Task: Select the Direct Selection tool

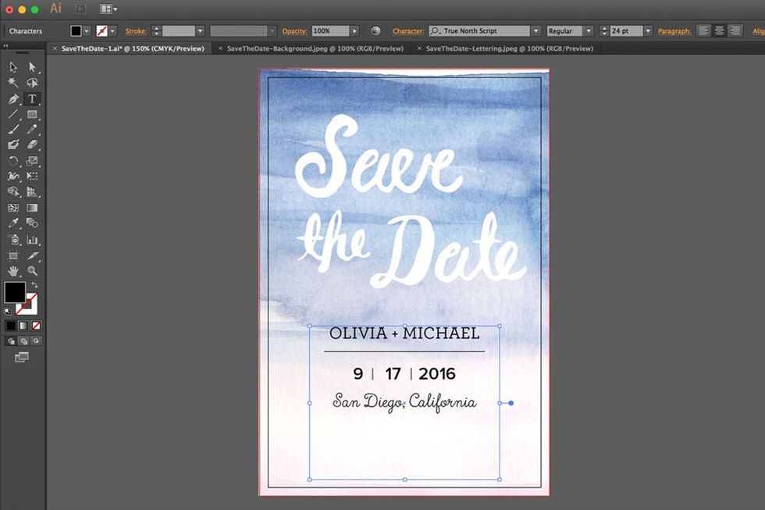Action: (x=32, y=67)
